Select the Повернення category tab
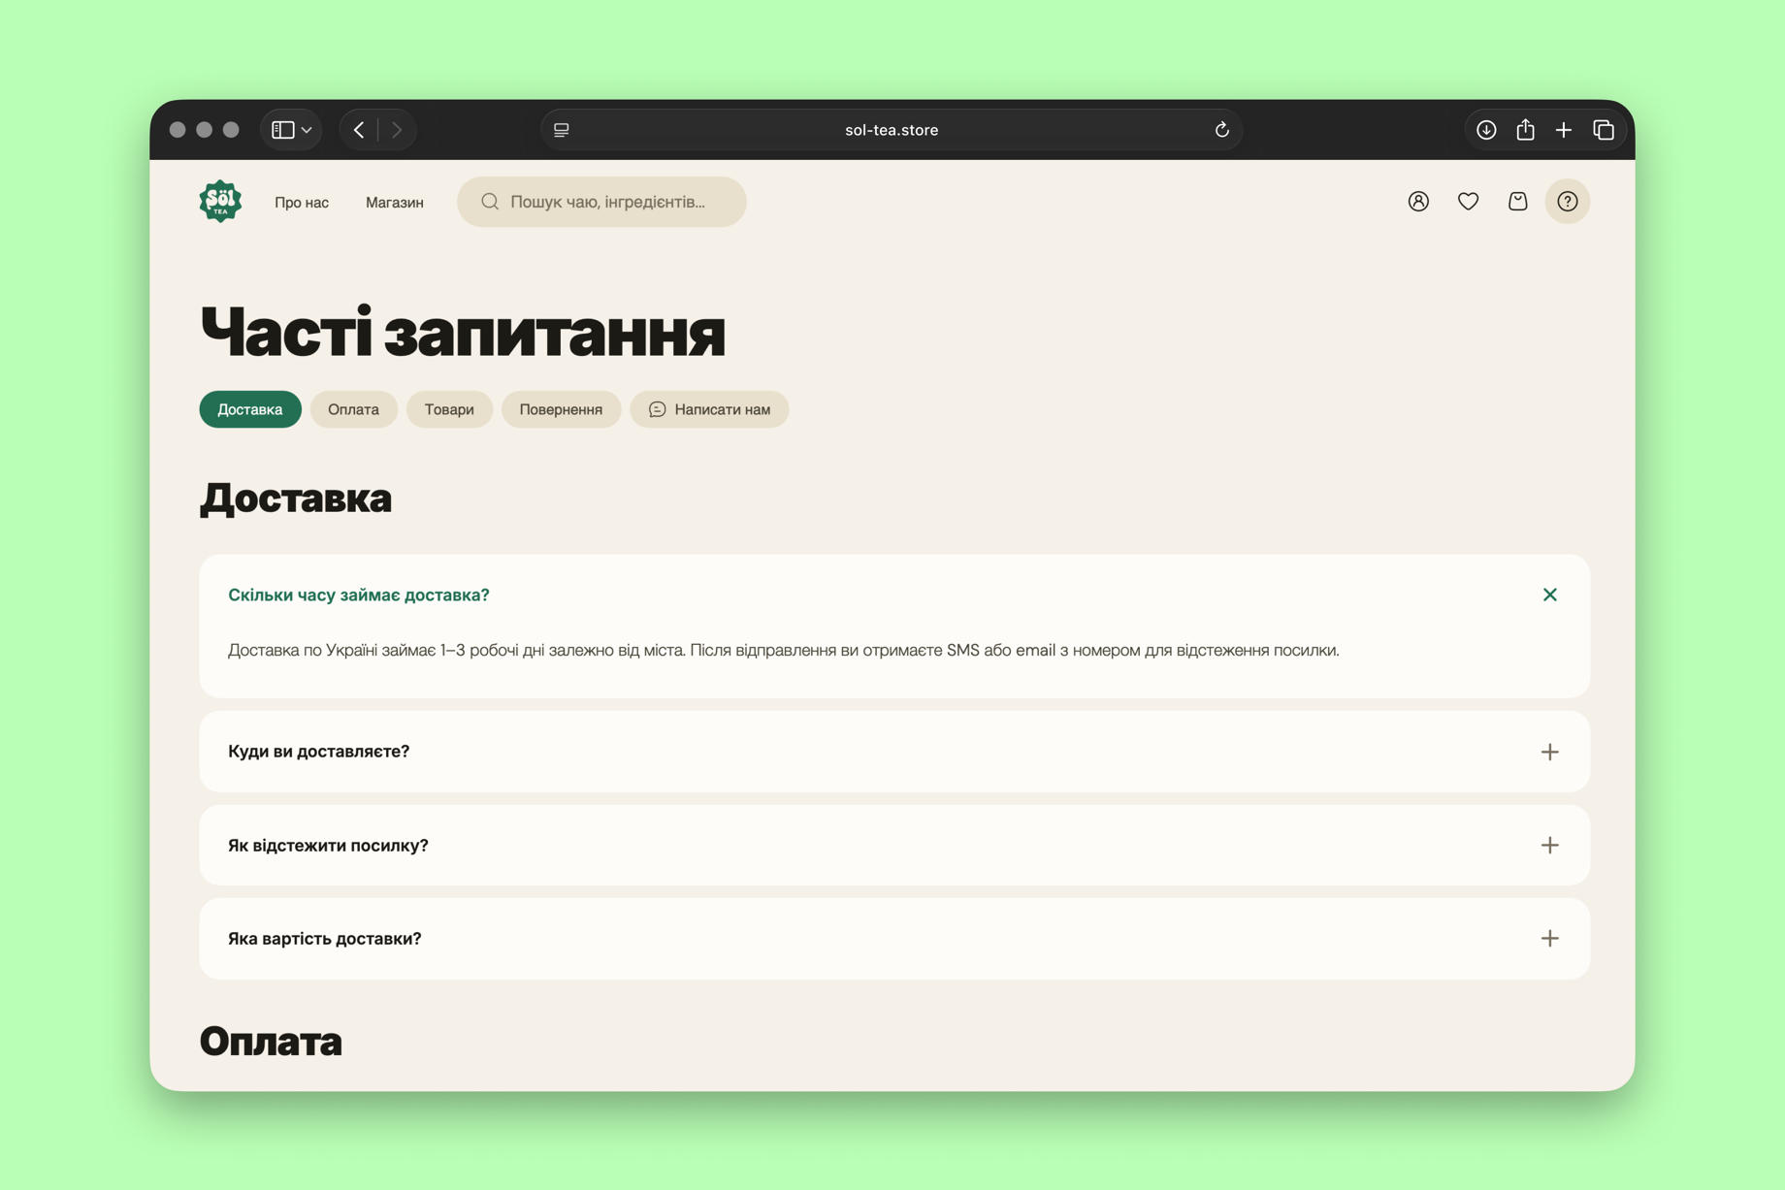 click(x=561, y=409)
